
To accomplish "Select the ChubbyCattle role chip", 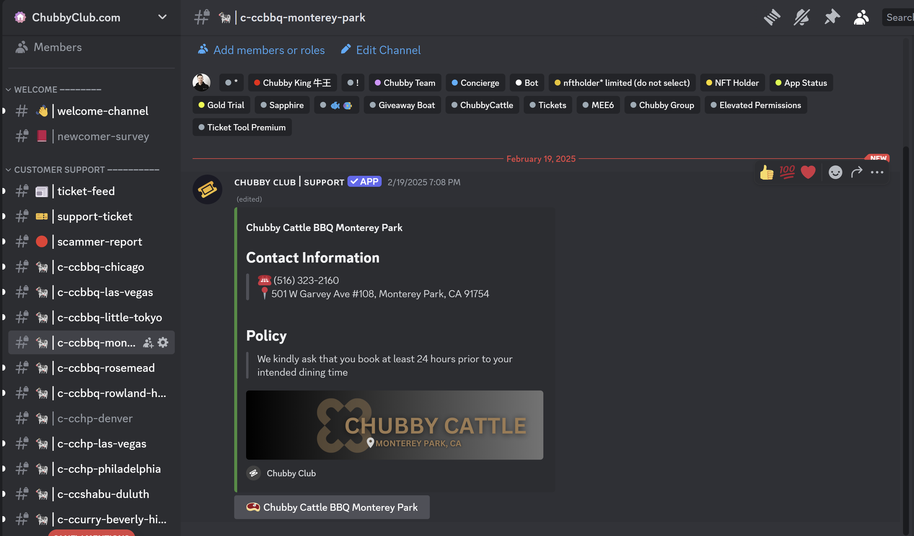I will point(482,105).
